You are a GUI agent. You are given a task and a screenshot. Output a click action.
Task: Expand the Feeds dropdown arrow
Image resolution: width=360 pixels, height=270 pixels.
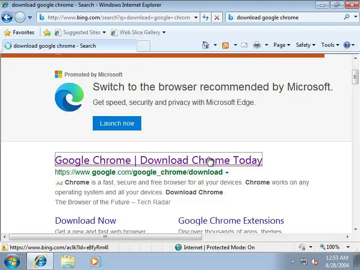click(x=235, y=45)
